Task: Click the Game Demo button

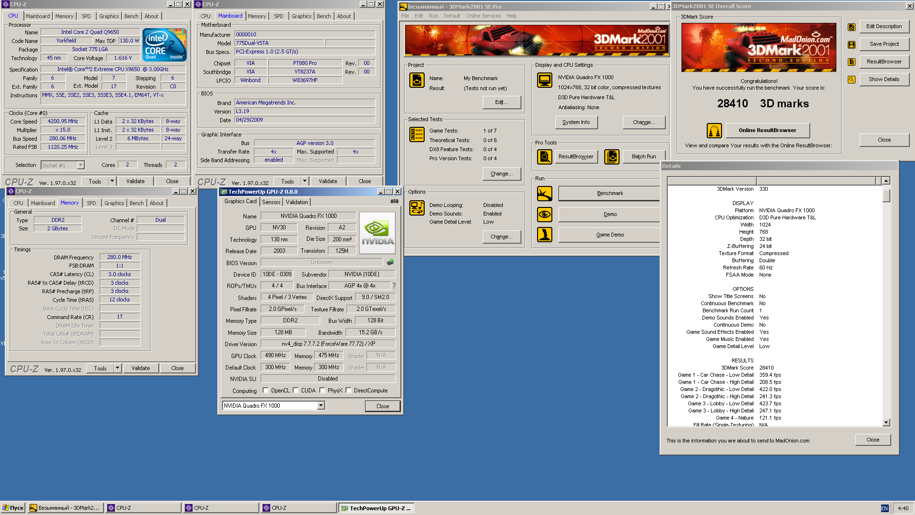Action: coord(610,235)
